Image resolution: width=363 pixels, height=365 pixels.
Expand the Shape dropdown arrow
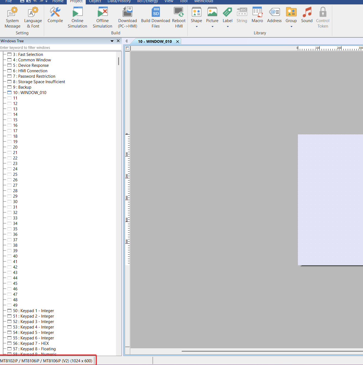(196, 27)
